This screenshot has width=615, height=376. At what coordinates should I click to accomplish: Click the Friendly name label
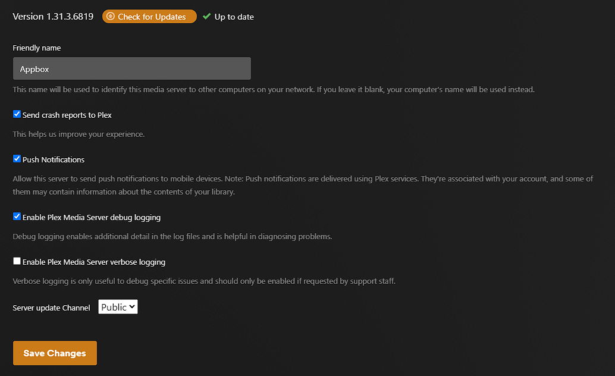(x=36, y=48)
